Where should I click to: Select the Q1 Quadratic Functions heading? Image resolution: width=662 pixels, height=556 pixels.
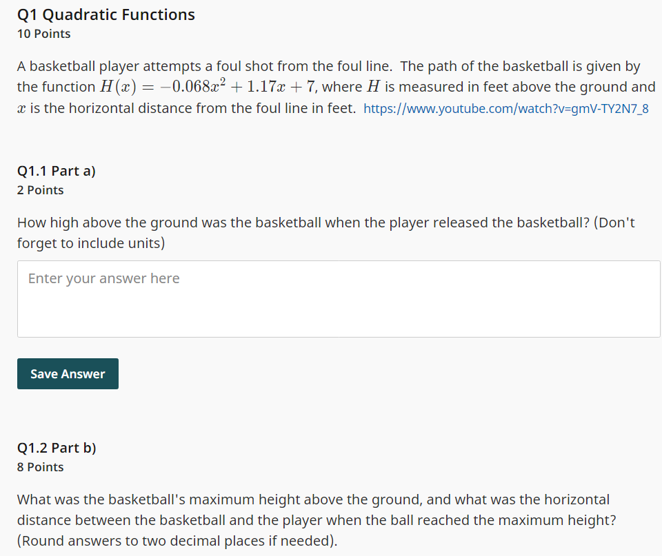106,14
